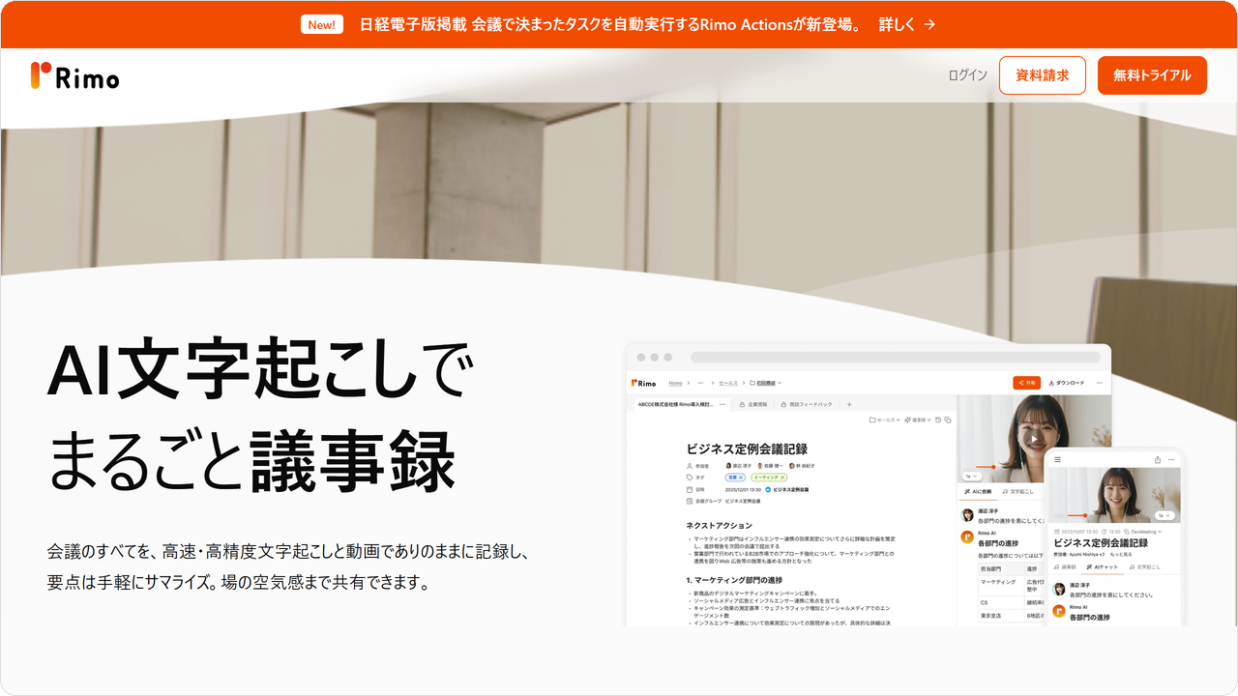
Task: Click the 資料請求 button
Action: (x=1043, y=75)
